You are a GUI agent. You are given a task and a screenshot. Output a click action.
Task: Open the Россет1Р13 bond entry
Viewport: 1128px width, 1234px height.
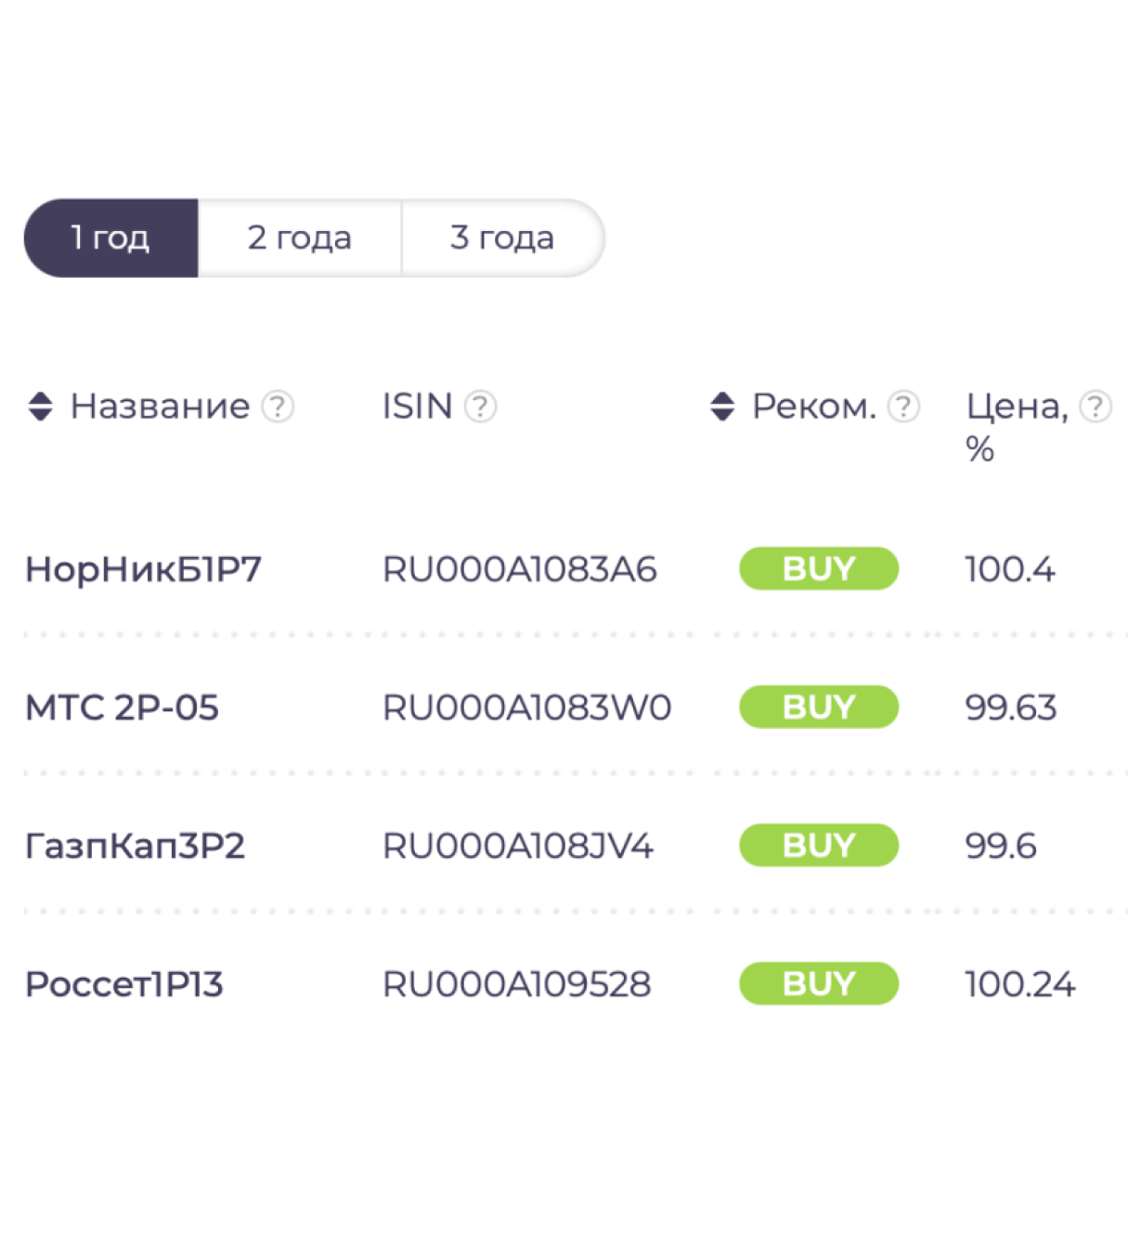point(124,984)
